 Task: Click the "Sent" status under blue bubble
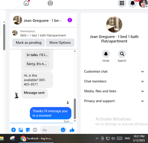(x=66, y=121)
